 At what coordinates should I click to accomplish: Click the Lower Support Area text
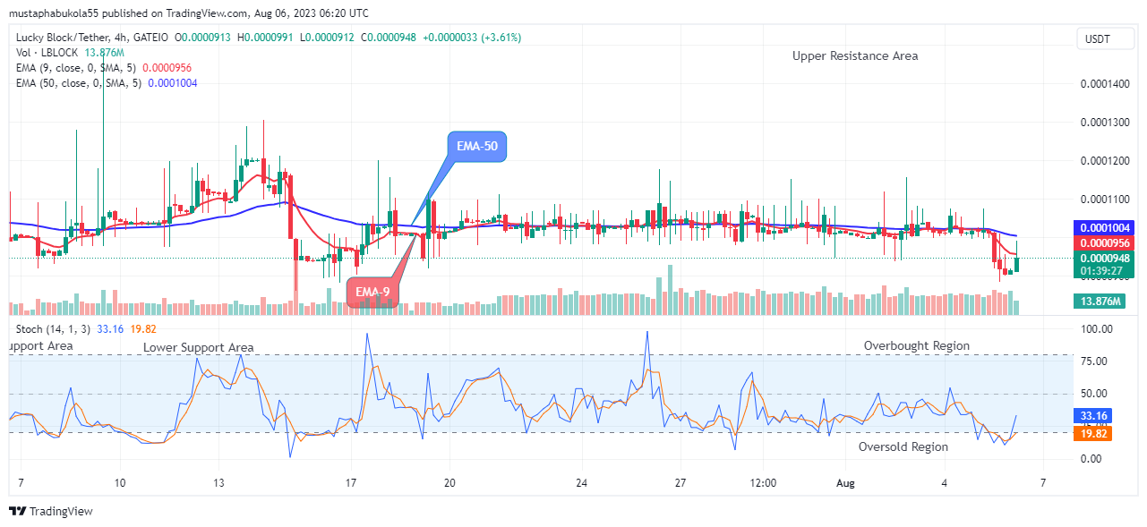coord(198,347)
